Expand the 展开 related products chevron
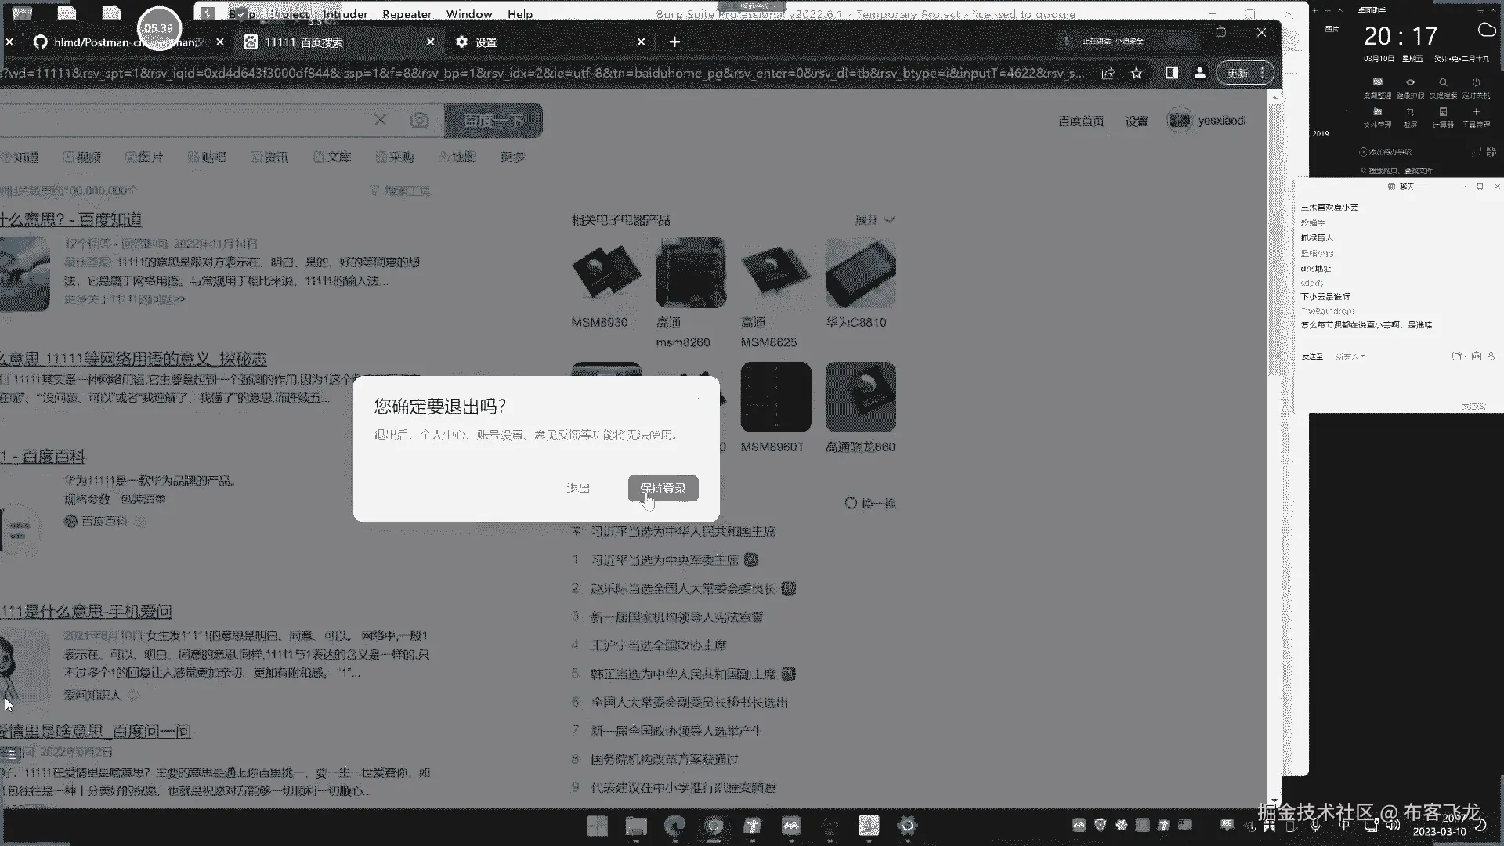 (x=888, y=220)
